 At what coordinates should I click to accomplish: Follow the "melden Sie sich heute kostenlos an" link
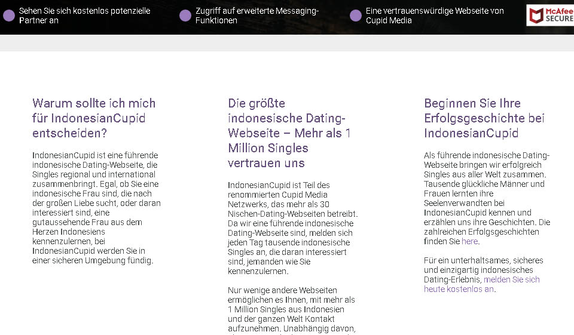click(x=511, y=279)
